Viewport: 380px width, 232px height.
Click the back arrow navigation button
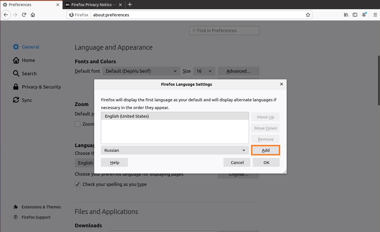pyautogui.click(x=6, y=15)
